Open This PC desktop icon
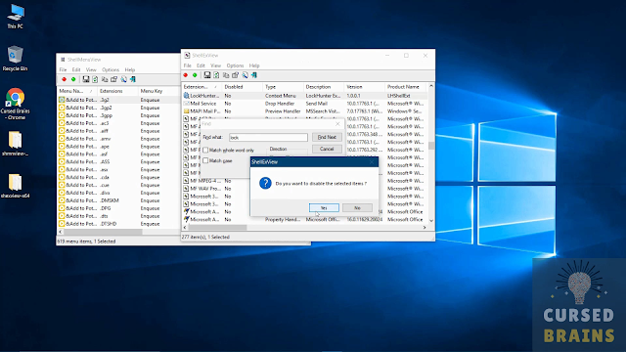Screen dimensions: 626x352 click(x=16, y=17)
